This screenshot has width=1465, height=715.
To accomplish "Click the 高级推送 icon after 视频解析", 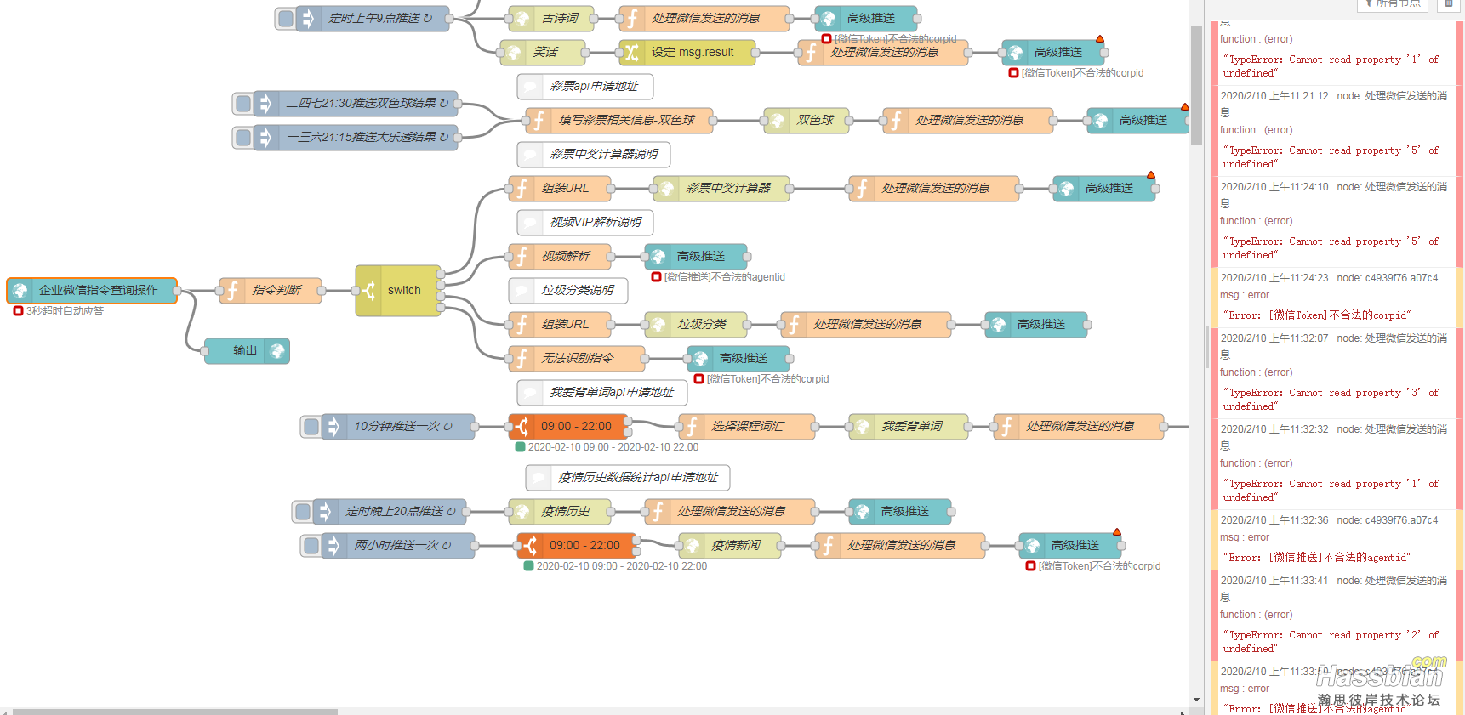I will pyautogui.click(x=658, y=256).
